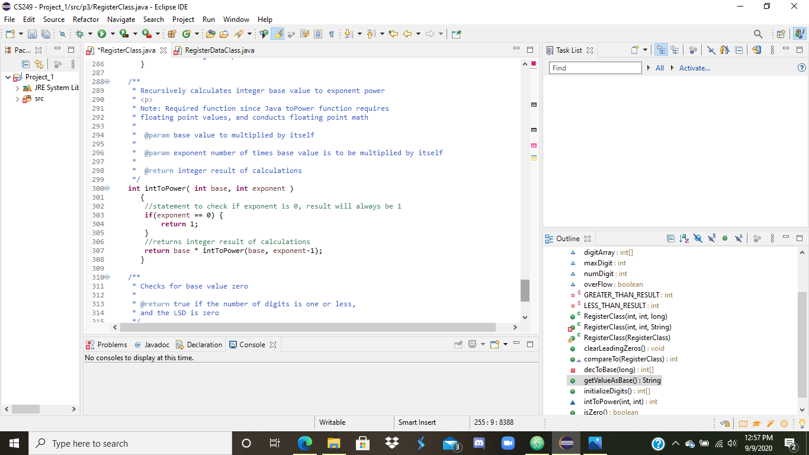Click the green Run button in toolbar
The height and width of the screenshot is (455, 809).
click(x=102, y=34)
